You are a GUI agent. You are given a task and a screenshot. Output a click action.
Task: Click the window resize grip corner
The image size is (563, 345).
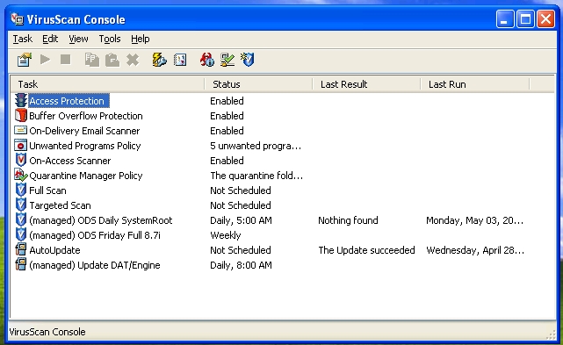(x=551, y=334)
